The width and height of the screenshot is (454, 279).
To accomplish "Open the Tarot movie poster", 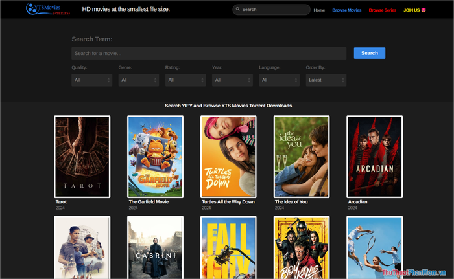I will pyautogui.click(x=82, y=157).
